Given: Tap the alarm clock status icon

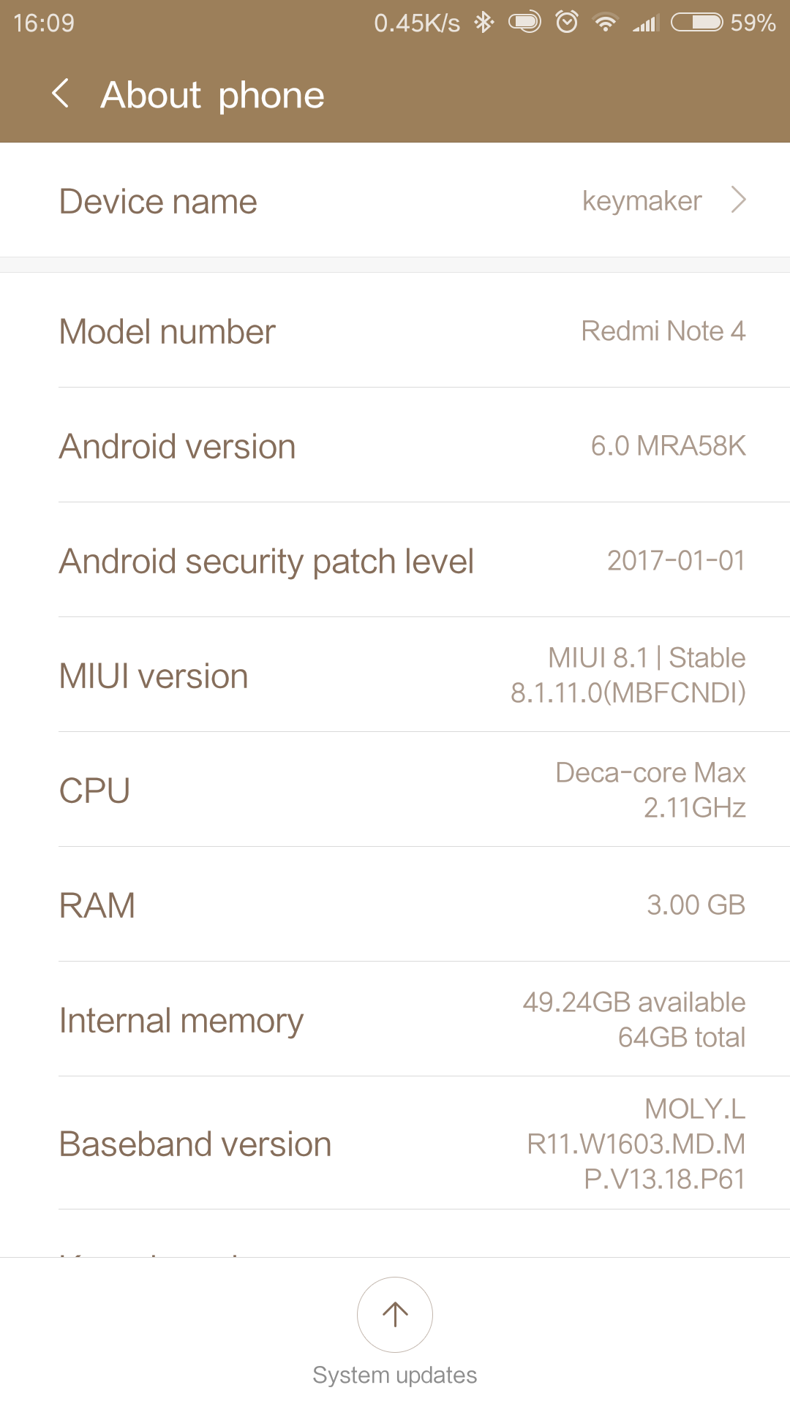Looking at the screenshot, I should point(567,23).
